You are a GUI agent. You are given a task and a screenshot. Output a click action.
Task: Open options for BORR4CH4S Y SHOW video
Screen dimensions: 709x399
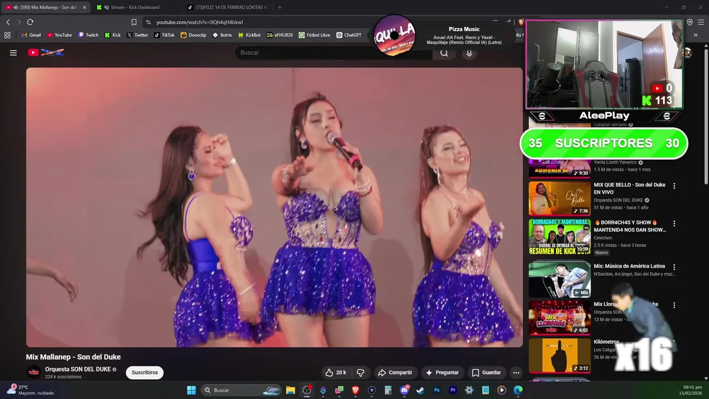coord(674,223)
